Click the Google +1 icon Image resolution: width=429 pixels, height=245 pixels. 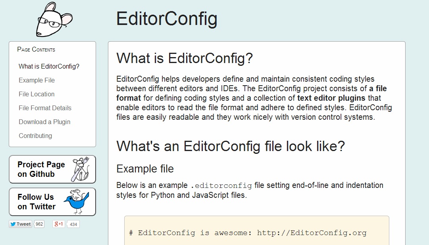pyautogui.click(x=59, y=224)
